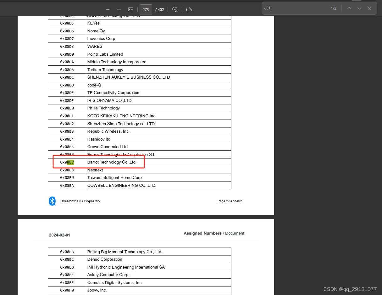The height and width of the screenshot is (295, 382).
Task: Select 'Beijing Big Moment Technology Co., Ltd.'
Action: 125,252
